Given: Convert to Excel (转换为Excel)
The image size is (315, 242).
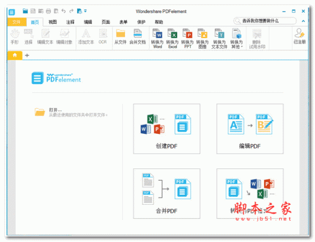Looking at the screenshot, I should coord(172,38).
